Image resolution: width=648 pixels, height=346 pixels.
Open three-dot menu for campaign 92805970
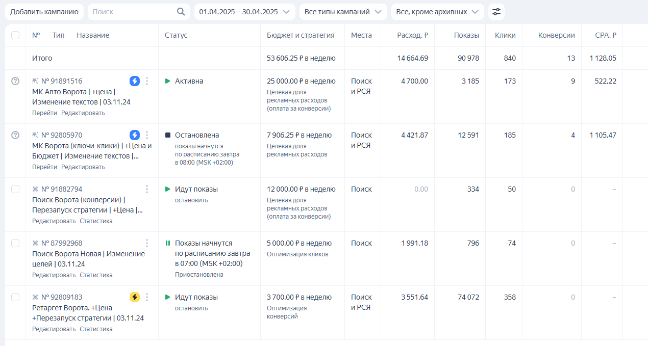click(147, 135)
